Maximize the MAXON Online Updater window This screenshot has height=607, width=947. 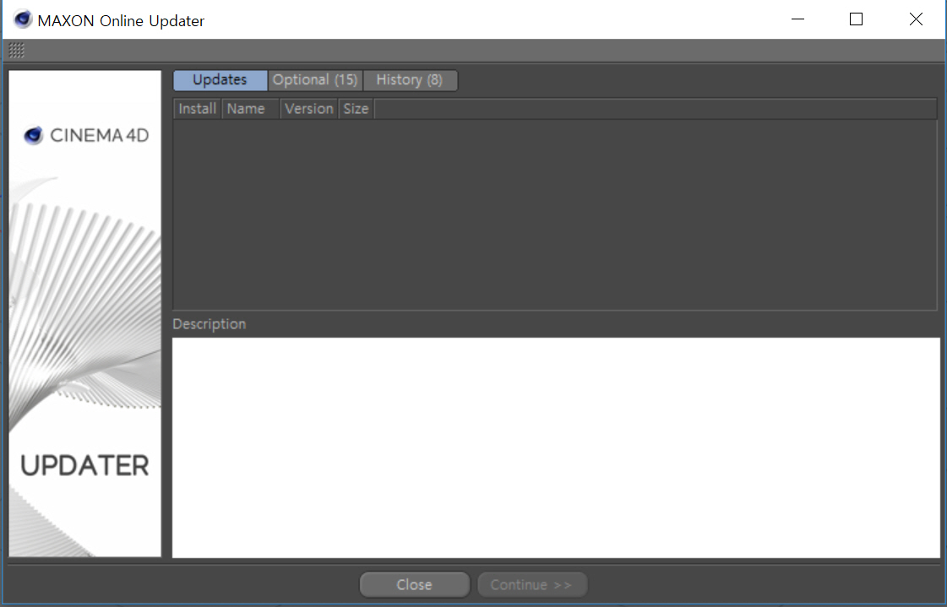click(x=856, y=19)
